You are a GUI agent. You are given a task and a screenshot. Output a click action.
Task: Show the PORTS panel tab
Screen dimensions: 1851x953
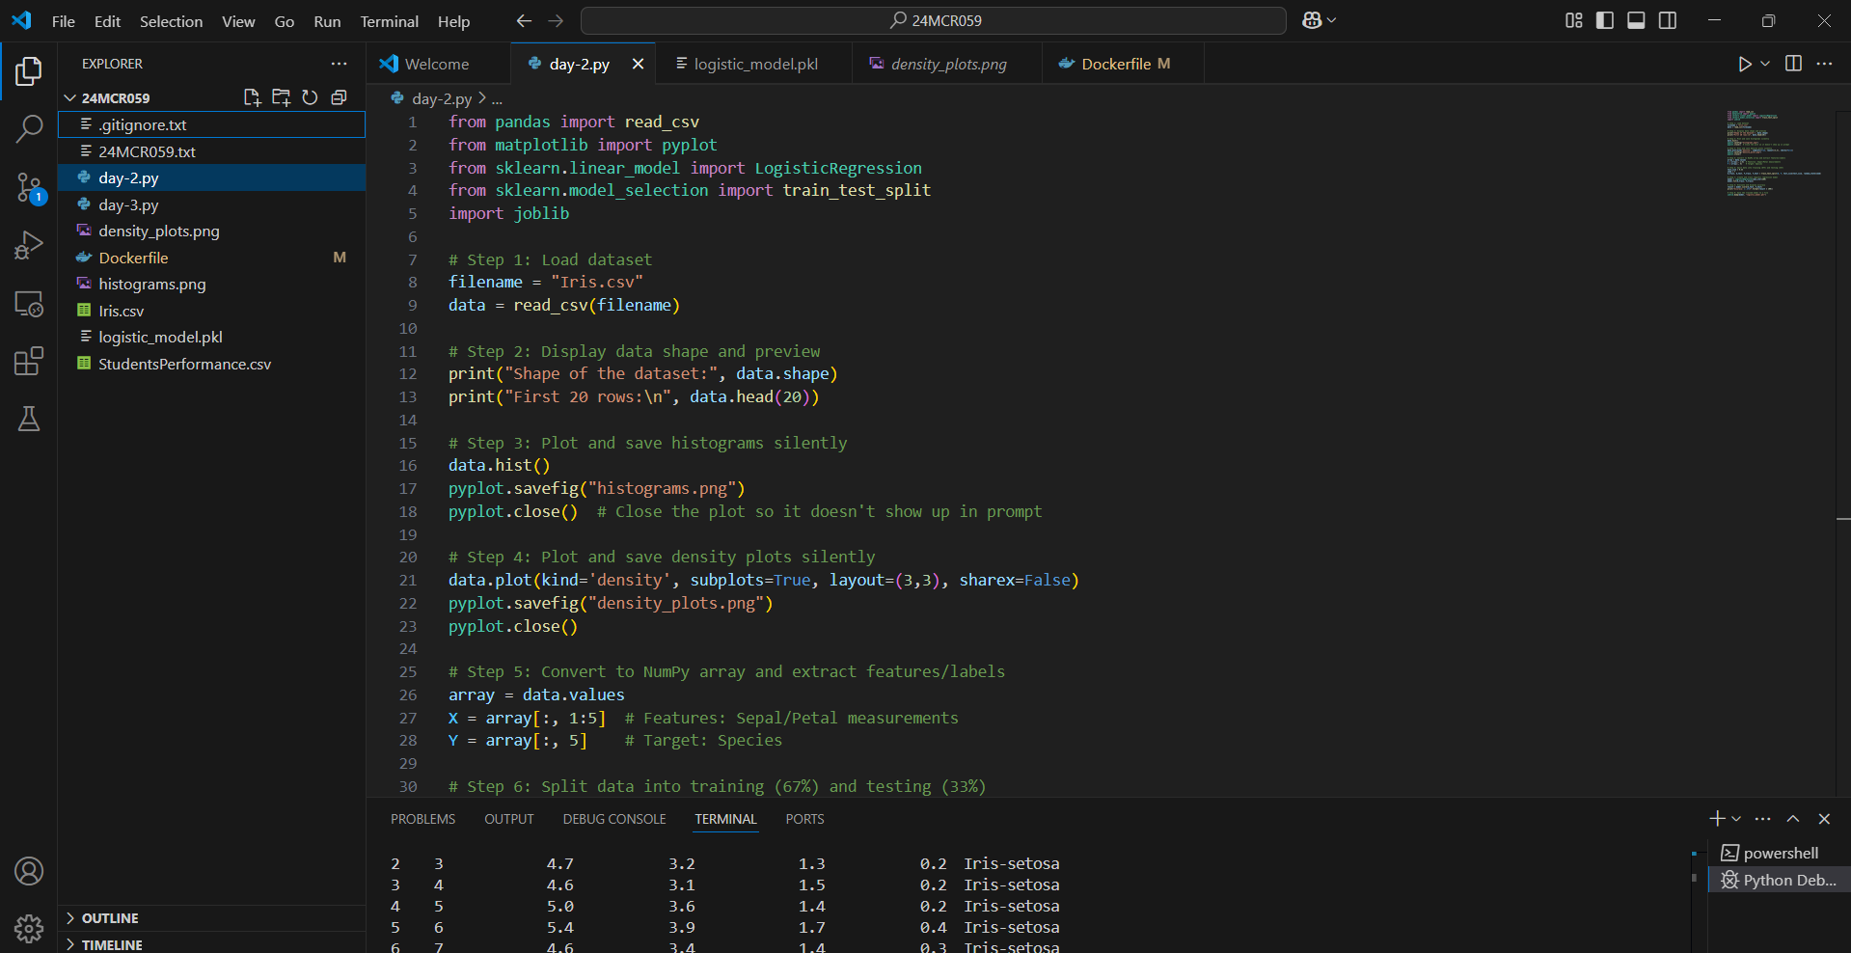click(804, 819)
